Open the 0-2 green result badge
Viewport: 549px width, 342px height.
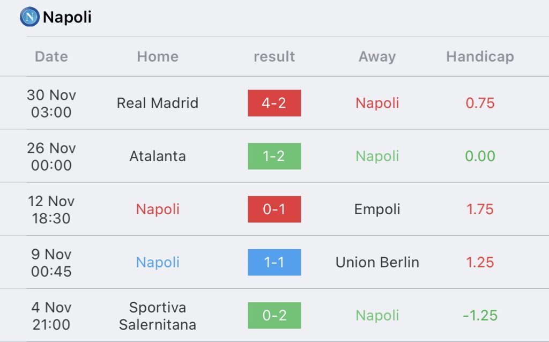274,315
